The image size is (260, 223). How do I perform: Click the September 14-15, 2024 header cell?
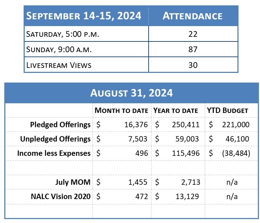click(x=84, y=16)
